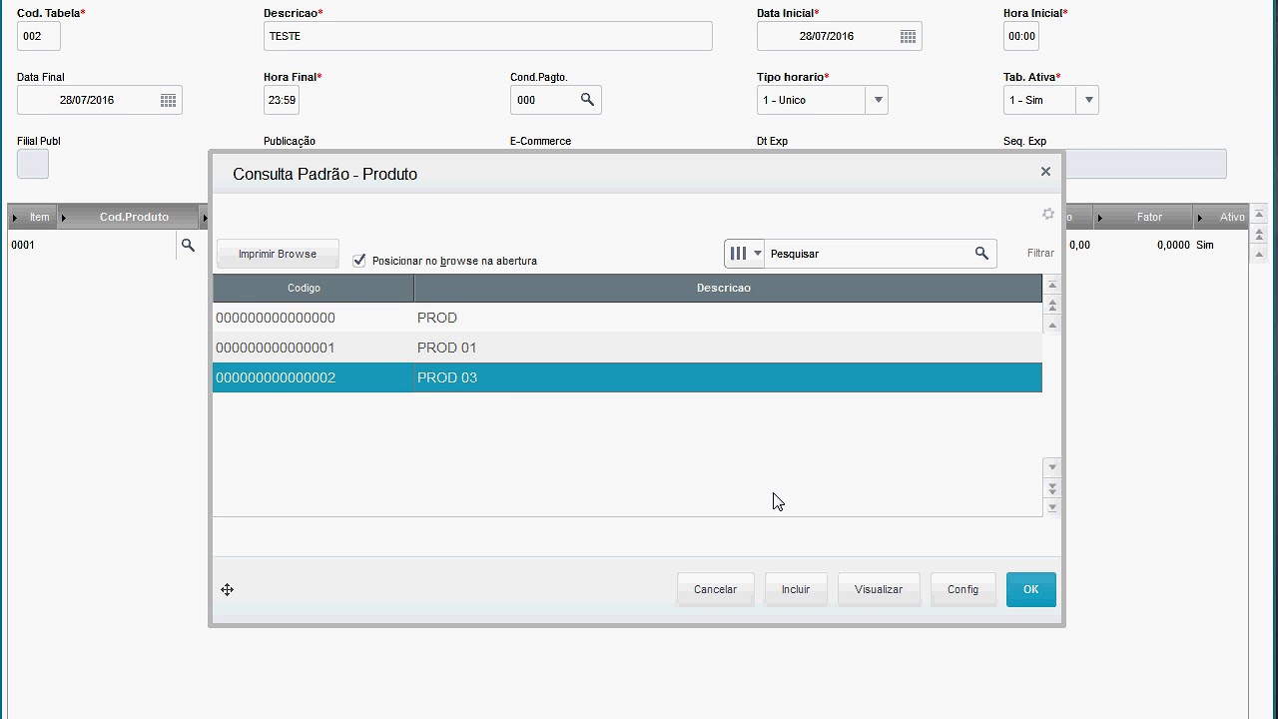Image resolution: width=1278 pixels, height=719 pixels.
Task: Click the Hora Inicial field 00:00
Action: [1021, 36]
